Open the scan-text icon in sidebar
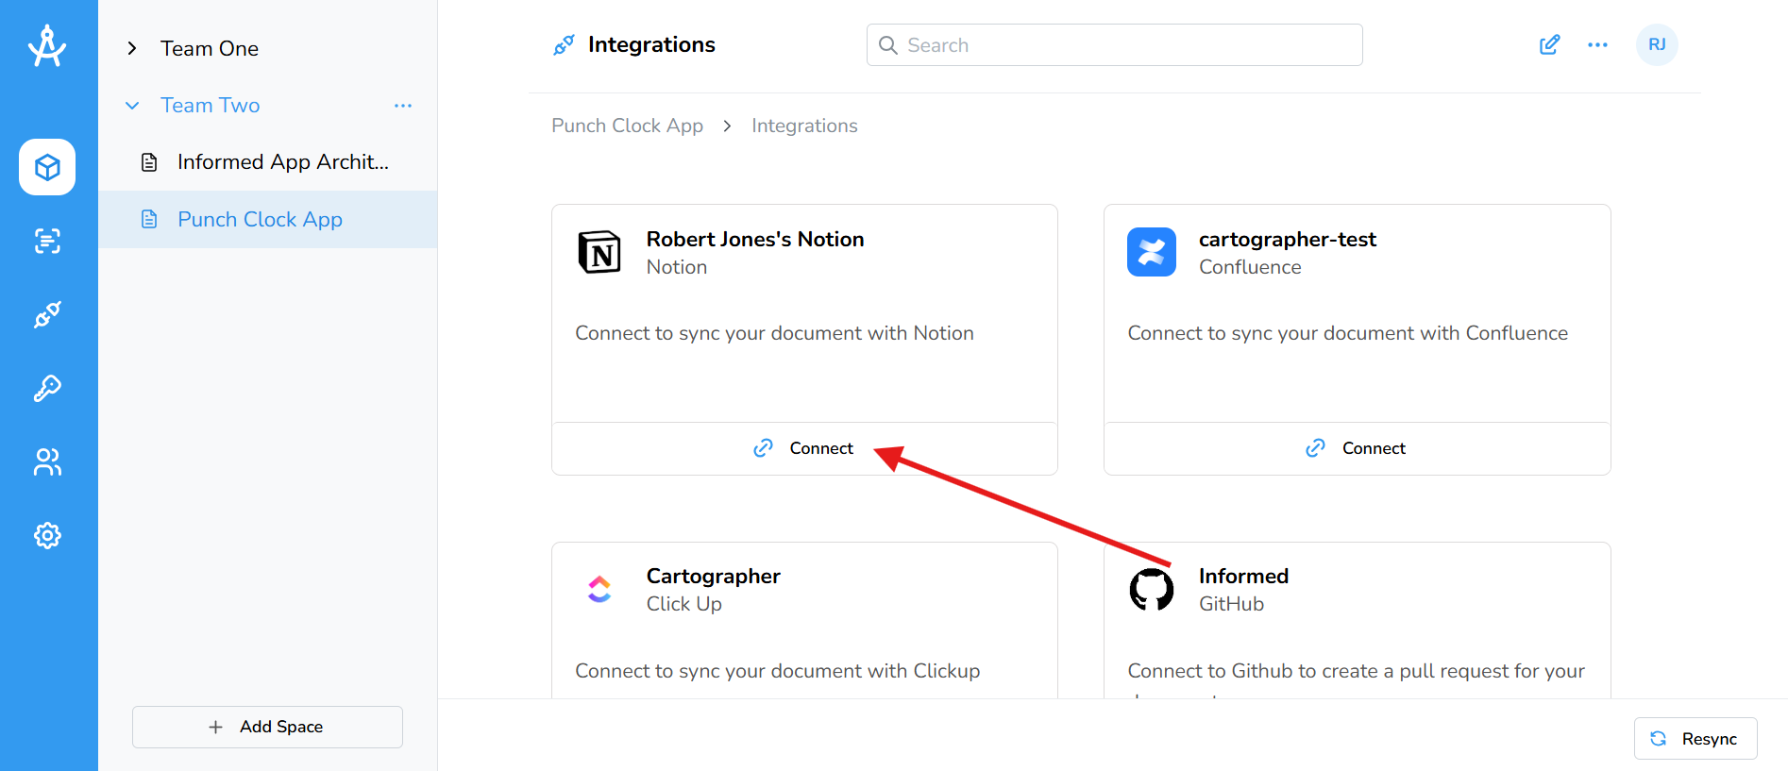 tap(47, 241)
